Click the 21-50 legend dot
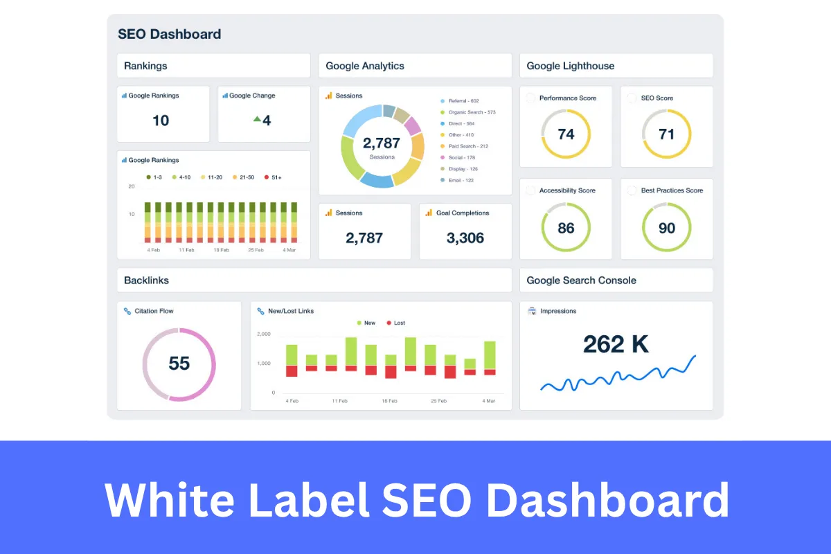Viewport: 831px width, 554px height. [x=234, y=177]
